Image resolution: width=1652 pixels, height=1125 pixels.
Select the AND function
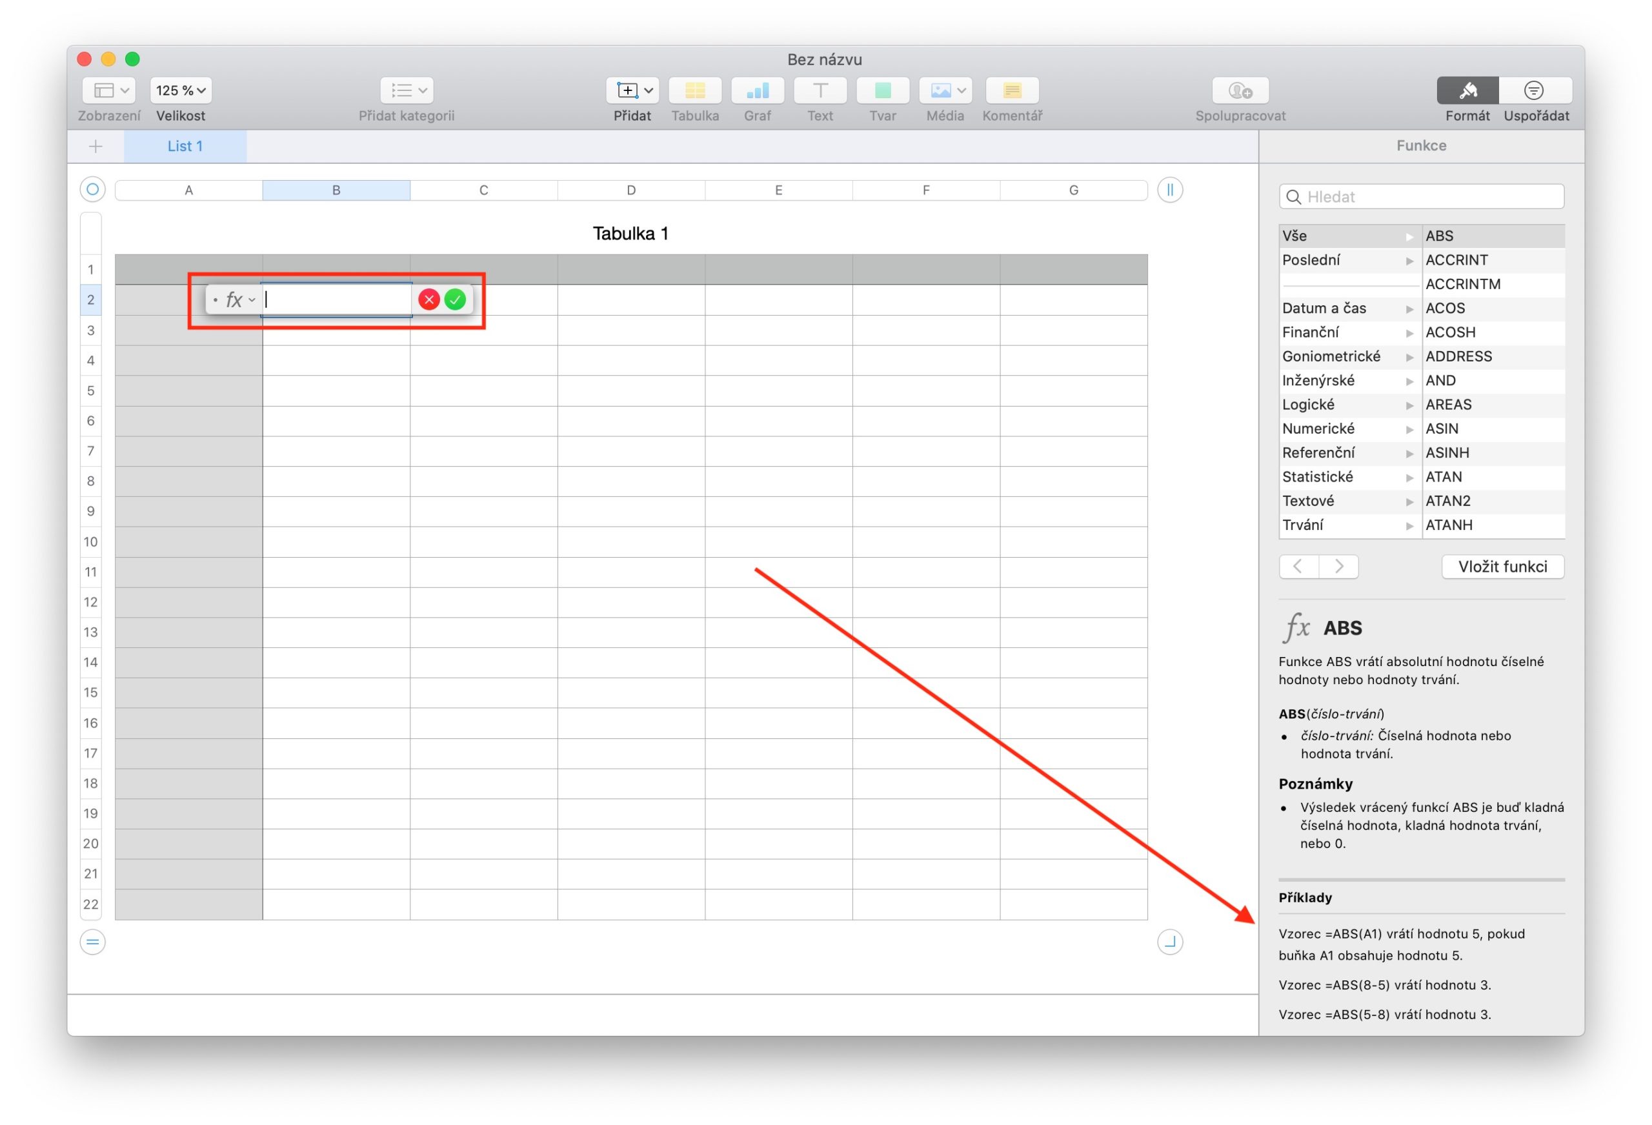[1493, 380]
